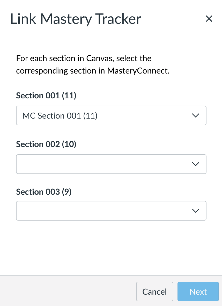Image resolution: width=222 pixels, height=306 pixels.
Task: Close the Link Mastery Tracker dialog
Action: tap(209, 19)
